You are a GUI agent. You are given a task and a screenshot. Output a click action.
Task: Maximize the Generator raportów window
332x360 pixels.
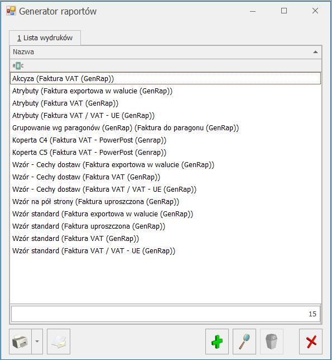click(284, 11)
